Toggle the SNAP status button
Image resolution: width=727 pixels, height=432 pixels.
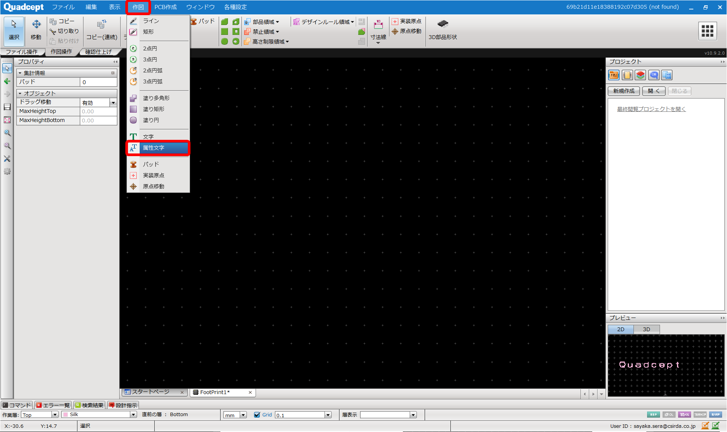pos(715,415)
